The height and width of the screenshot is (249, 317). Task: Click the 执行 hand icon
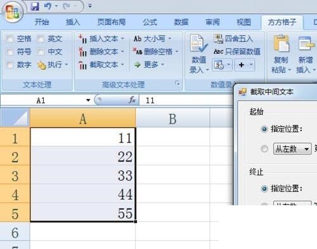tap(41, 65)
